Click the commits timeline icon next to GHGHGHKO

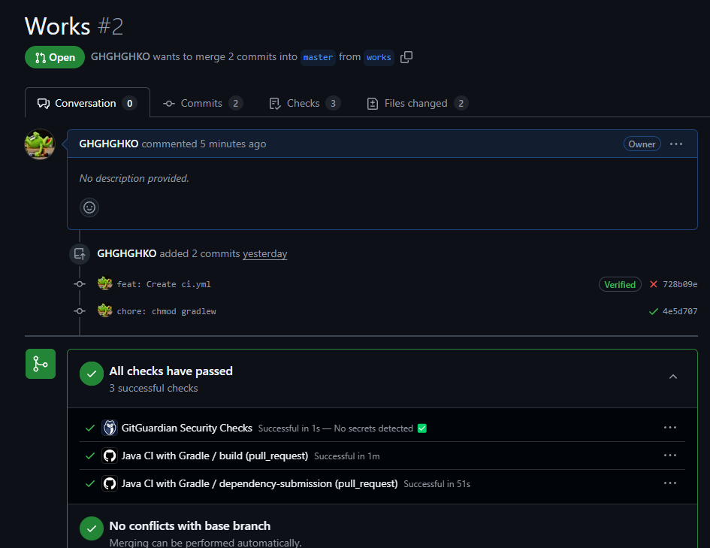click(79, 253)
